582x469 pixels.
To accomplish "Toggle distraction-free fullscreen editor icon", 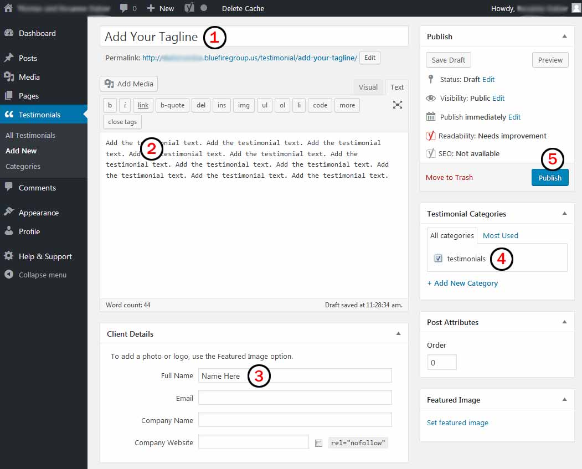I will [x=398, y=105].
